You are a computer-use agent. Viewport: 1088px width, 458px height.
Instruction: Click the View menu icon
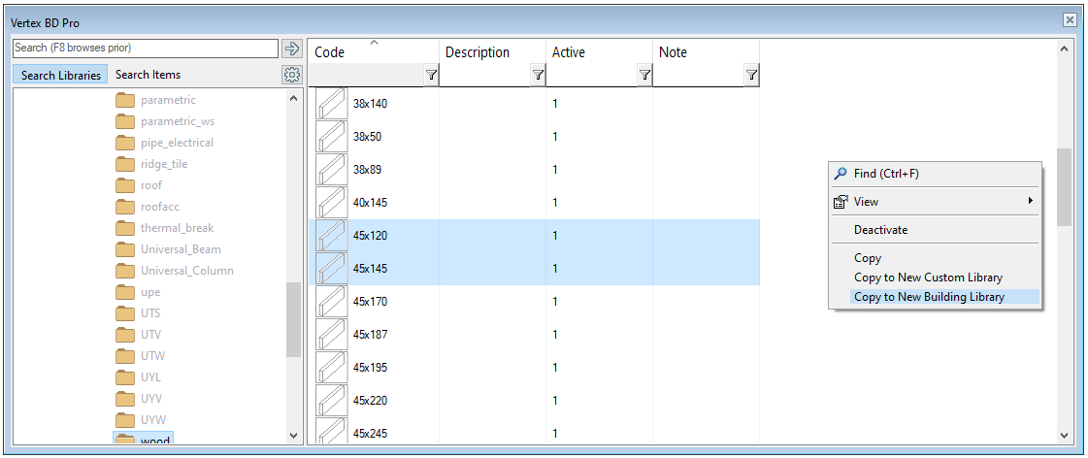pyautogui.click(x=841, y=202)
